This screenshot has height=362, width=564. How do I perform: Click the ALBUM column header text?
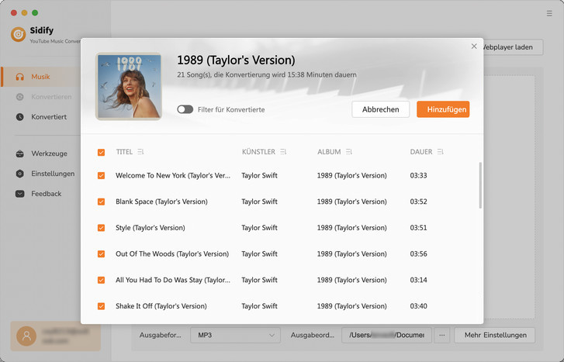pos(329,152)
